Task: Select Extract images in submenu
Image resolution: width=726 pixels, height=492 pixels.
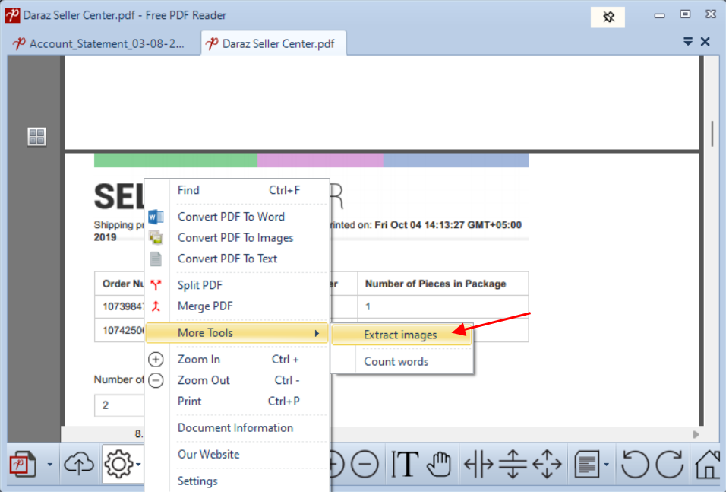Action: 402,335
